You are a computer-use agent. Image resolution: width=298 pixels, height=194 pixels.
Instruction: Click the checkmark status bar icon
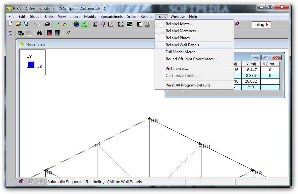pos(21,181)
